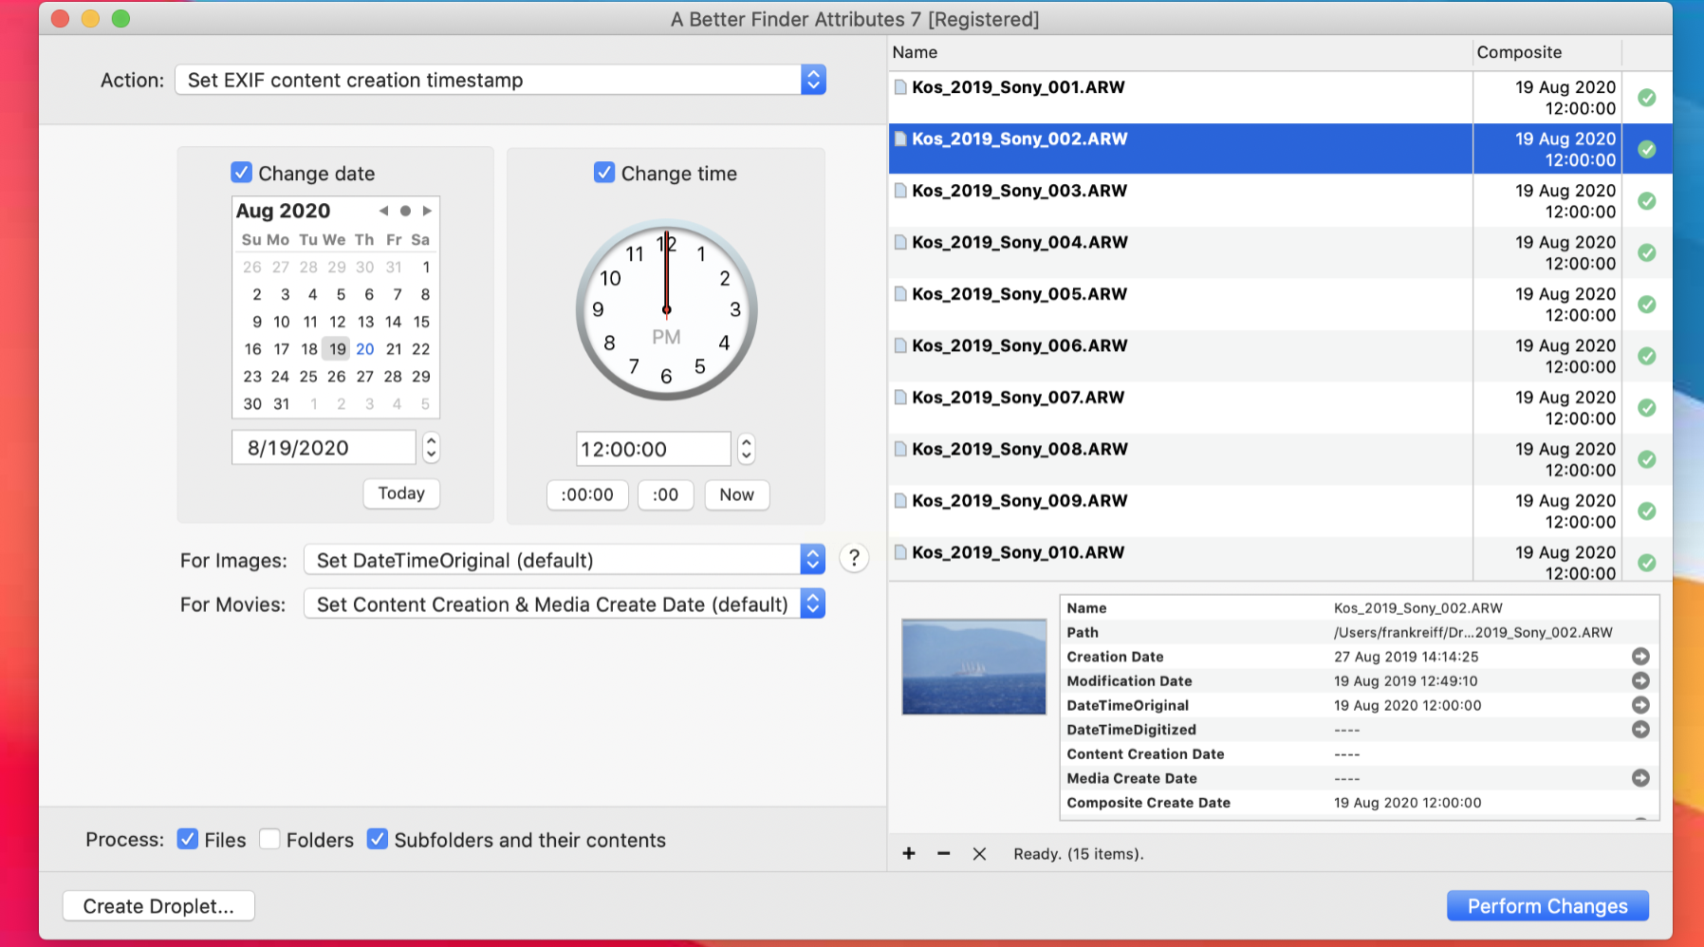Viewport: 1704px width, 947px height.
Task: Clear the file list with X icon
Action: tap(979, 854)
